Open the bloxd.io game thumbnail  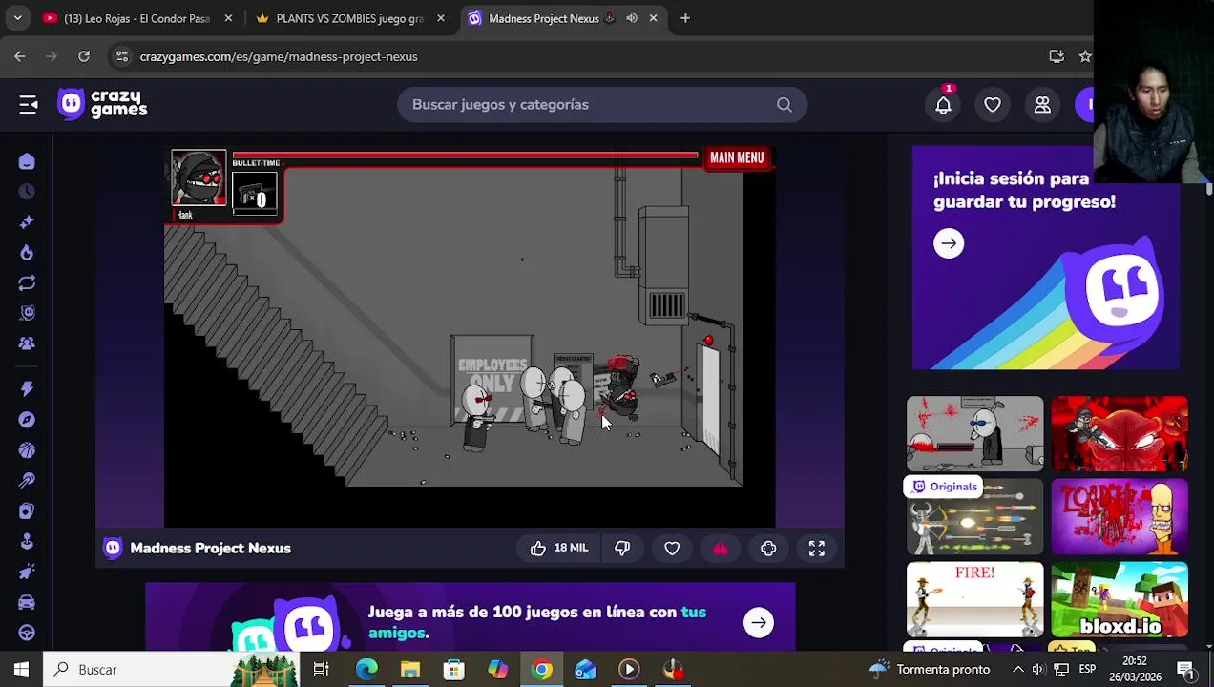[1120, 599]
